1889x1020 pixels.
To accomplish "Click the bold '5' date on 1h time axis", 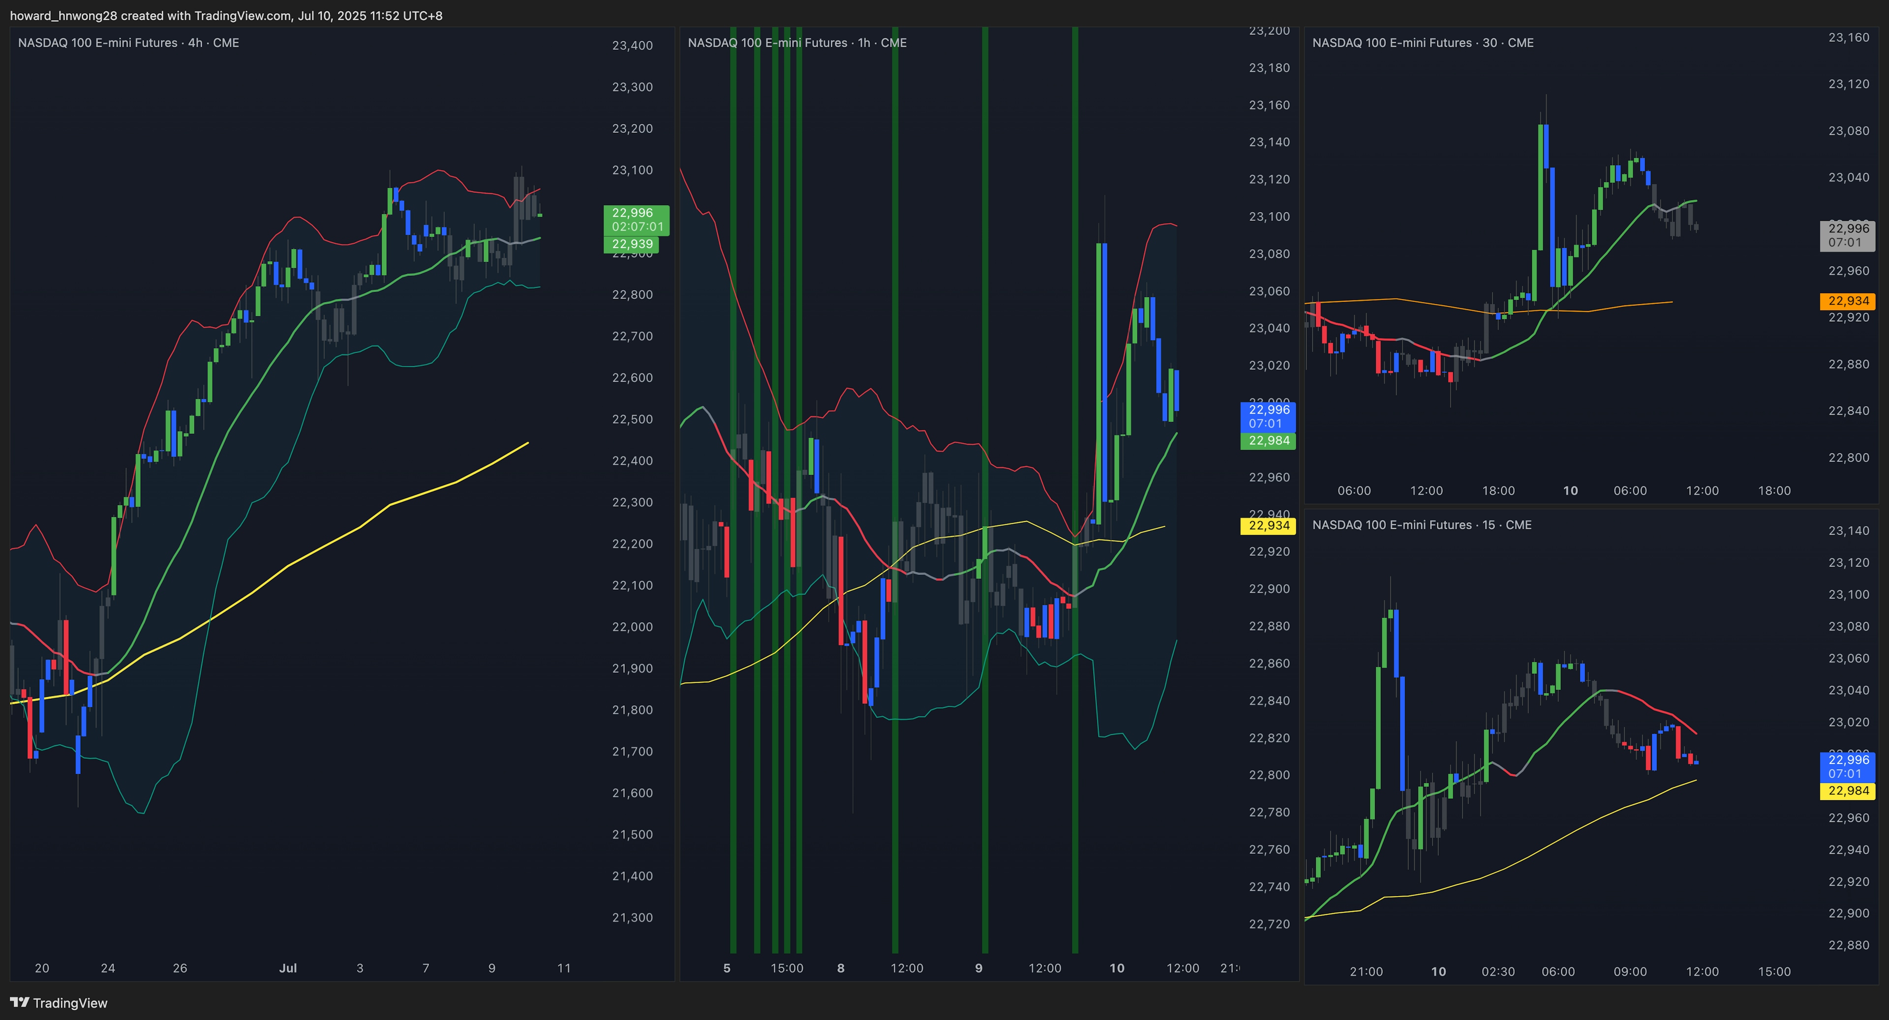I will (727, 968).
